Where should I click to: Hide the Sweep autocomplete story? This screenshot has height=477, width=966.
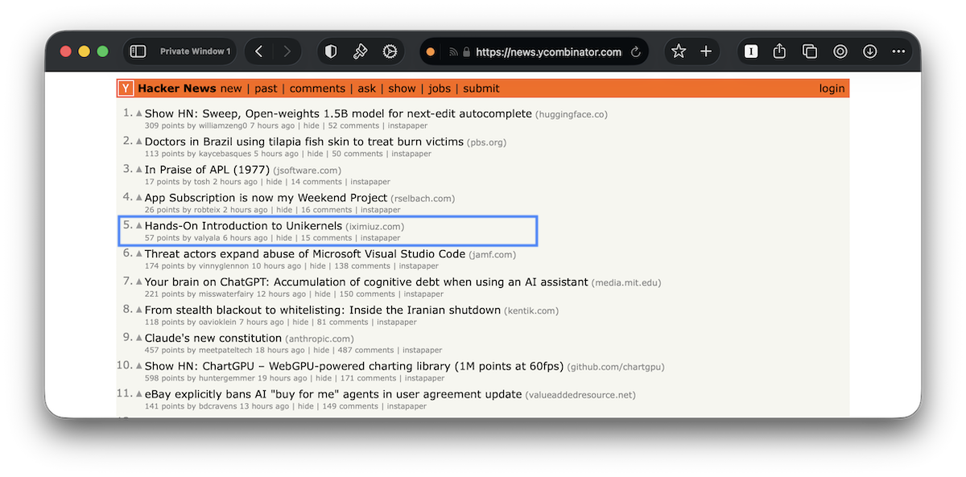point(311,125)
